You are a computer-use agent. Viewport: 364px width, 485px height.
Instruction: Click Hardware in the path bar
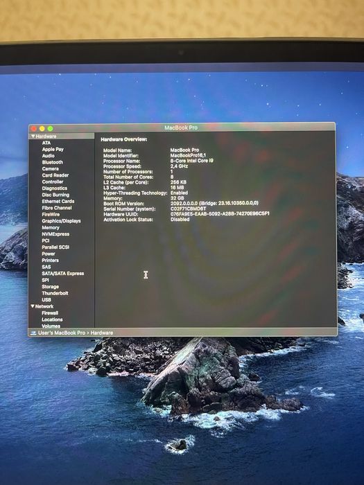point(102,333)
